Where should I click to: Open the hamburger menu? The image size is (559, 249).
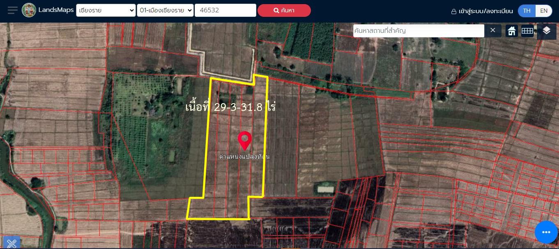[12, 11]
